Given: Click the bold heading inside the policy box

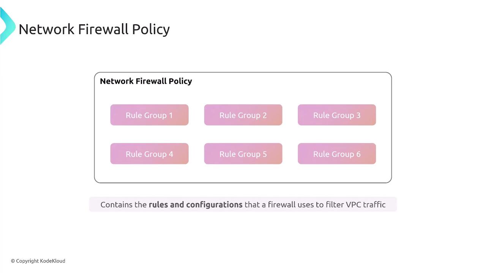Looking at the screenshot, I should pos(146,81).
